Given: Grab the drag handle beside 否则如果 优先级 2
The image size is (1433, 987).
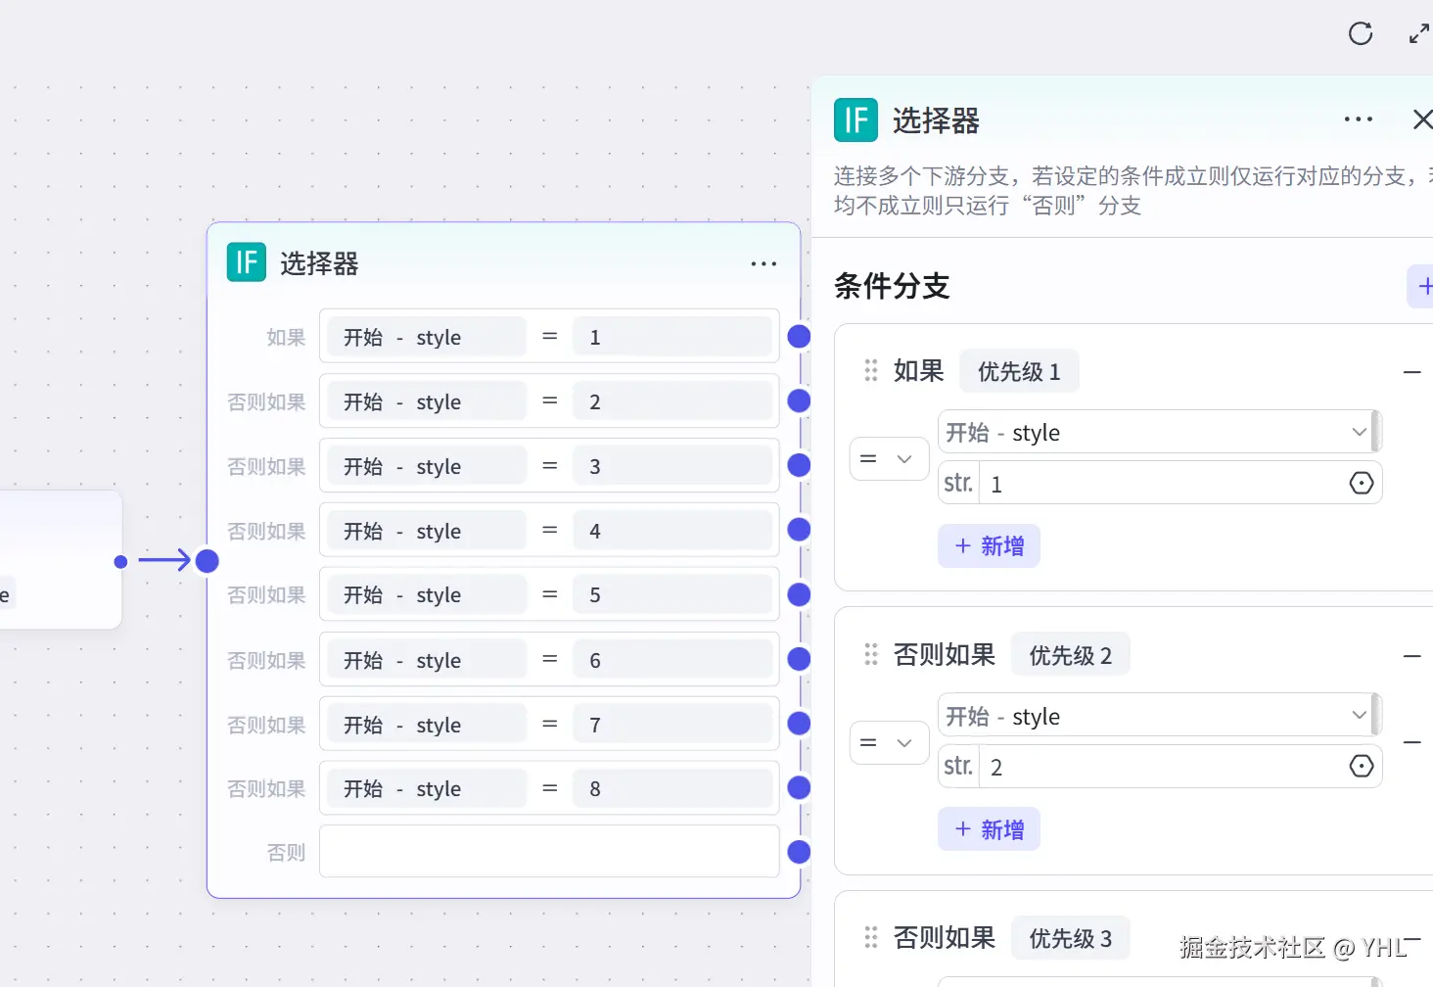Looking at the screenshot, I should click(x=871, y=655).
